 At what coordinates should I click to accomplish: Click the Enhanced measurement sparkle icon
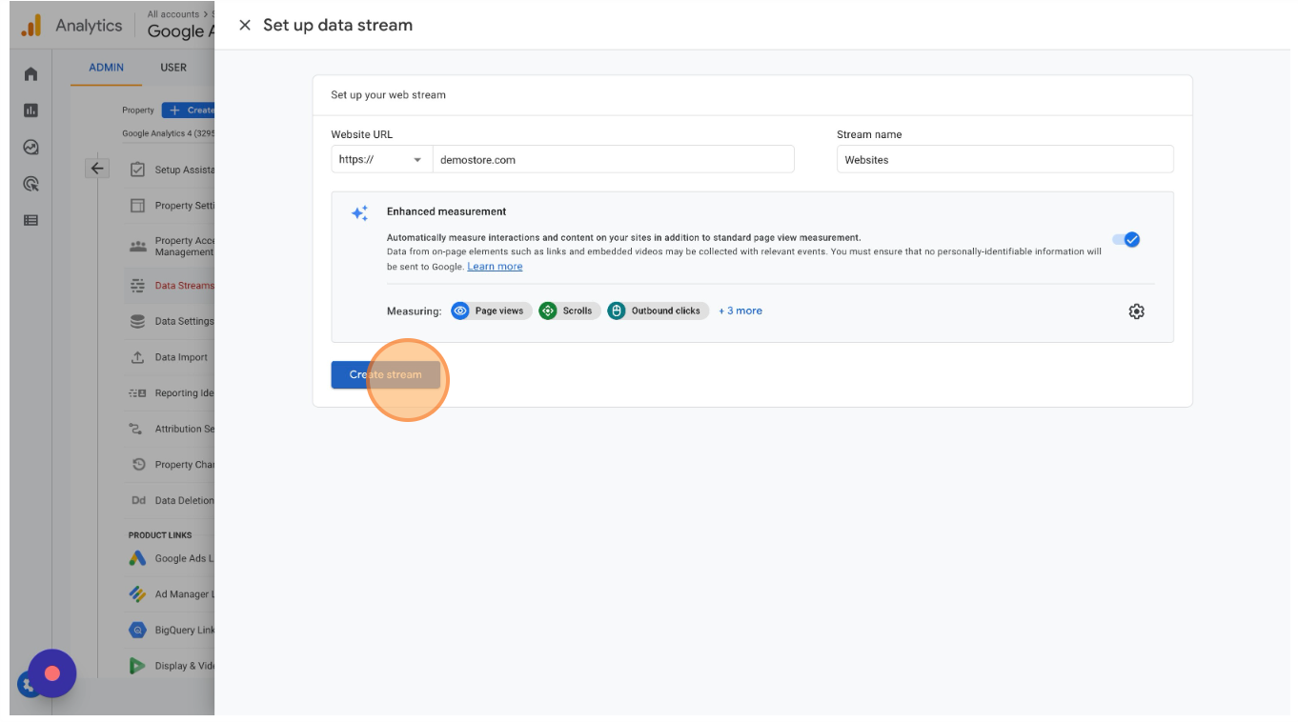[359, 213]
